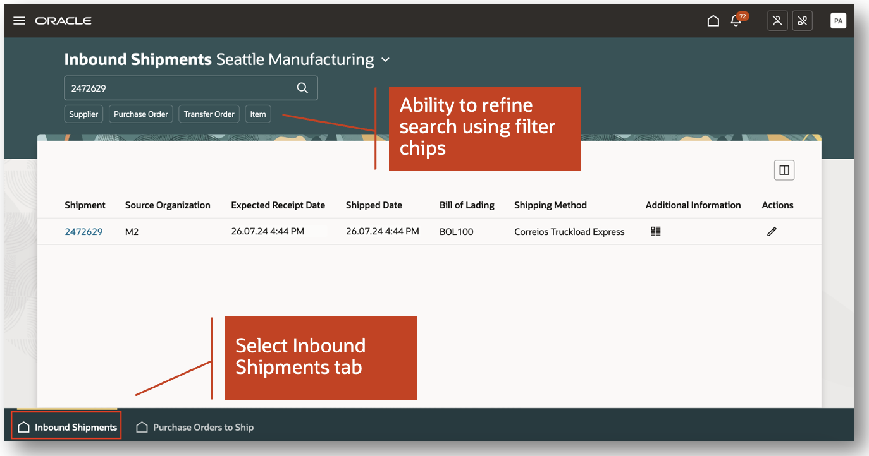Toggle the Purchase Order filter chip
869x456 pixels.
click(x=141, y=114)
